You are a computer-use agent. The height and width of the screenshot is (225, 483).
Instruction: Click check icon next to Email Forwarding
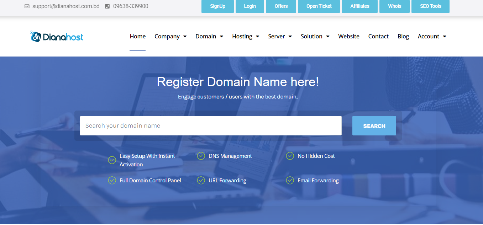pos(290,181)
